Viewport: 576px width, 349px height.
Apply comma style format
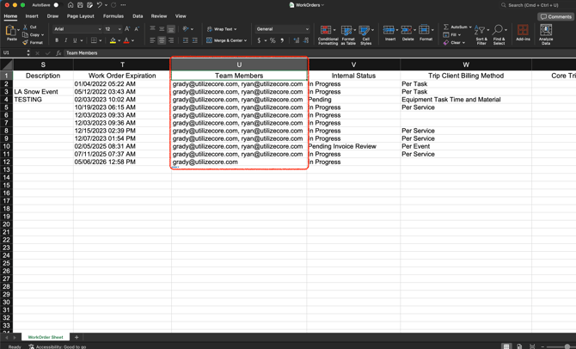click(282, 40)
